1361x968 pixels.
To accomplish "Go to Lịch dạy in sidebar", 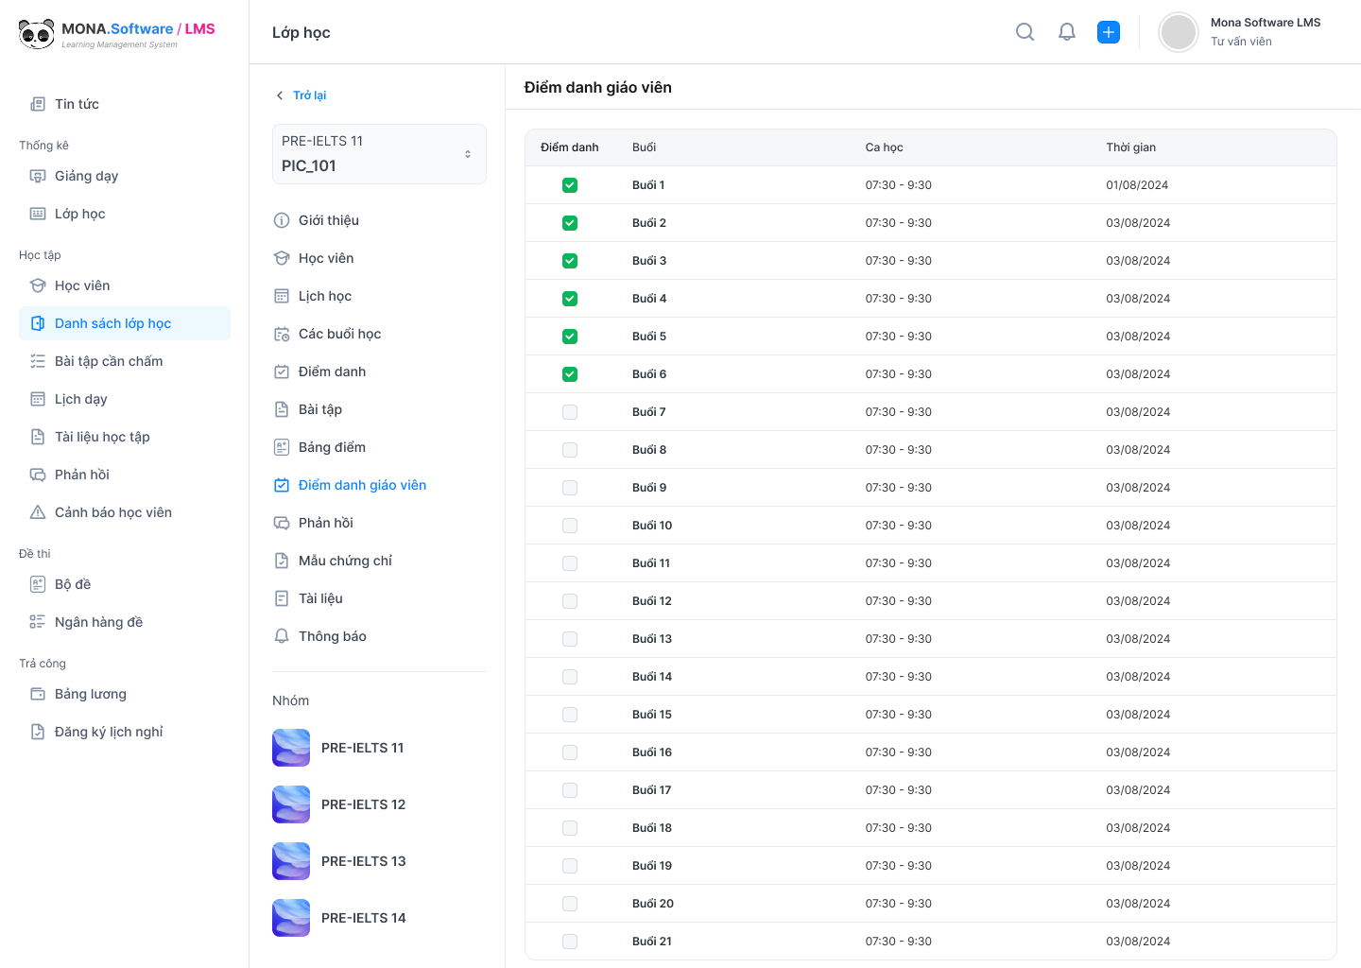I will tap(81, 399).
